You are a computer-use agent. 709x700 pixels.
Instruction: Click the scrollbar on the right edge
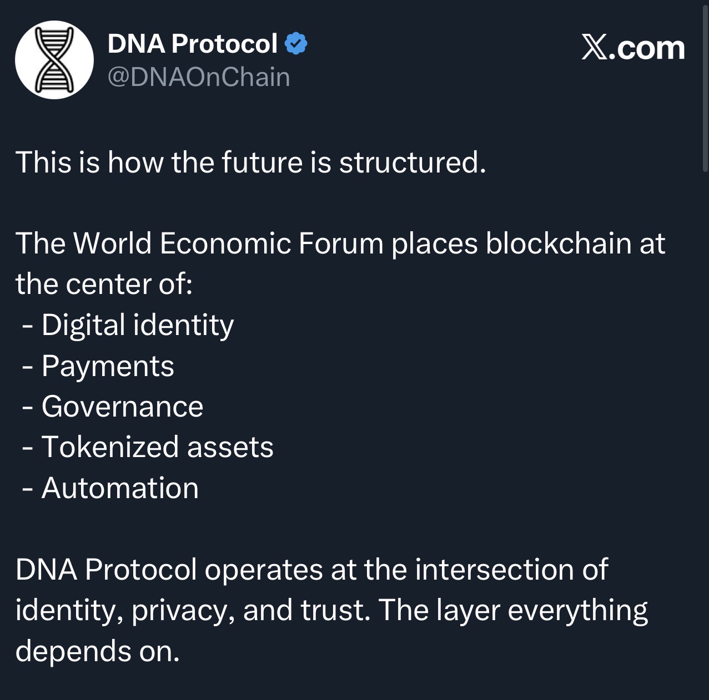[x=705, y=89]
